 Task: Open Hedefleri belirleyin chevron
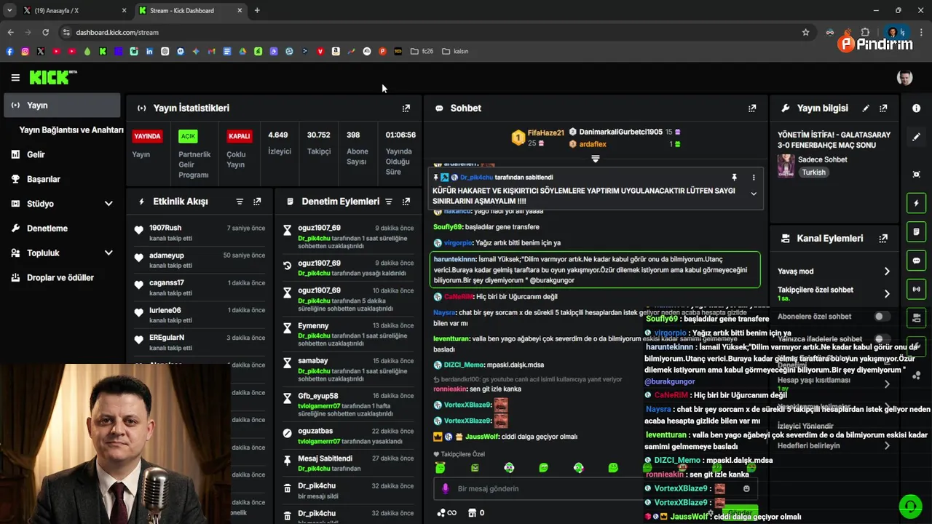[887, 446]
